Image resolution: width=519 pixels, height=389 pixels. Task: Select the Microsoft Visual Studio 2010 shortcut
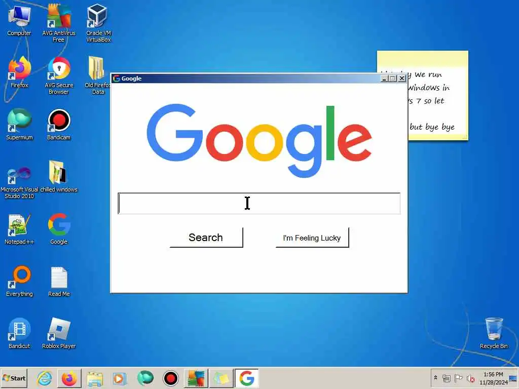19,182
